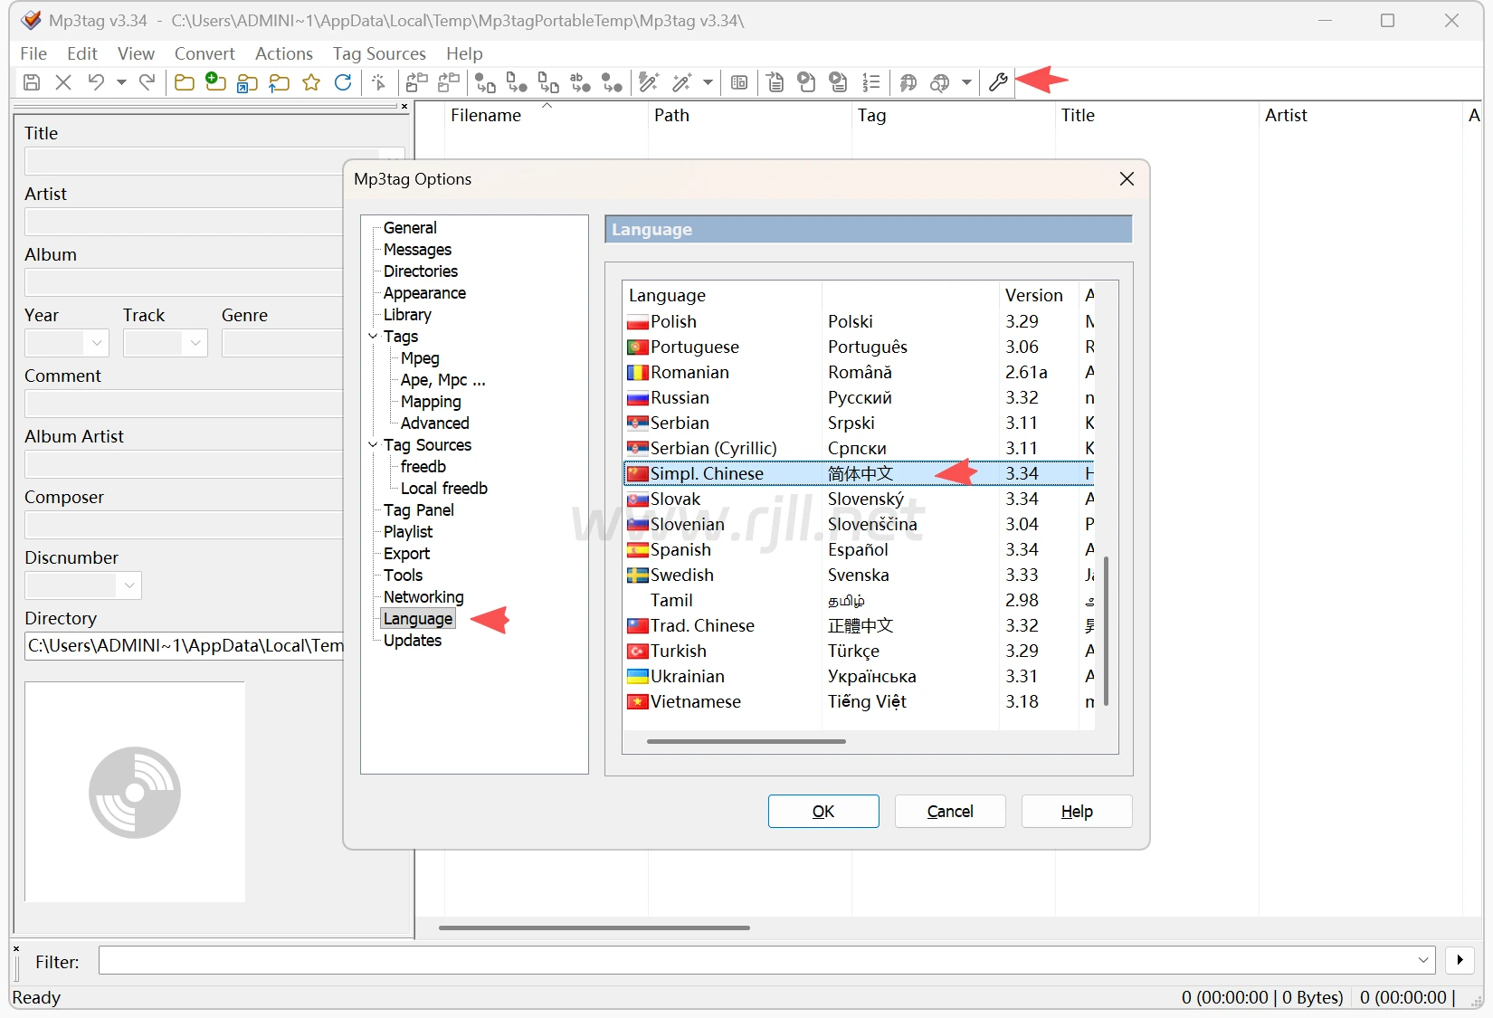
Task: Select Appearance in options tree
Action: tap(424, 293)
